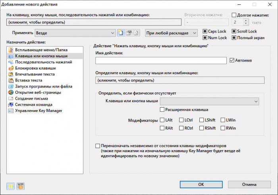Open the При любой раскладке dropdown
Screen dimensions: 278x195
pos(171,33)
